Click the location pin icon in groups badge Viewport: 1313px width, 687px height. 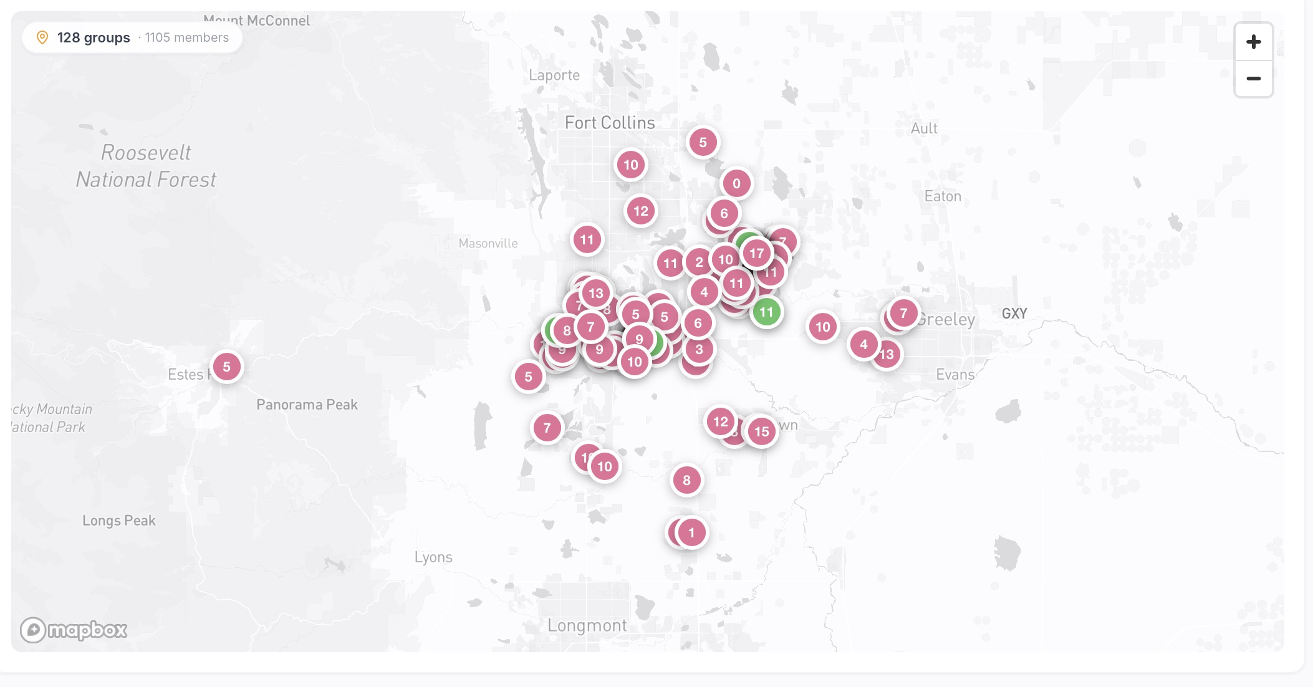[42, 37]
